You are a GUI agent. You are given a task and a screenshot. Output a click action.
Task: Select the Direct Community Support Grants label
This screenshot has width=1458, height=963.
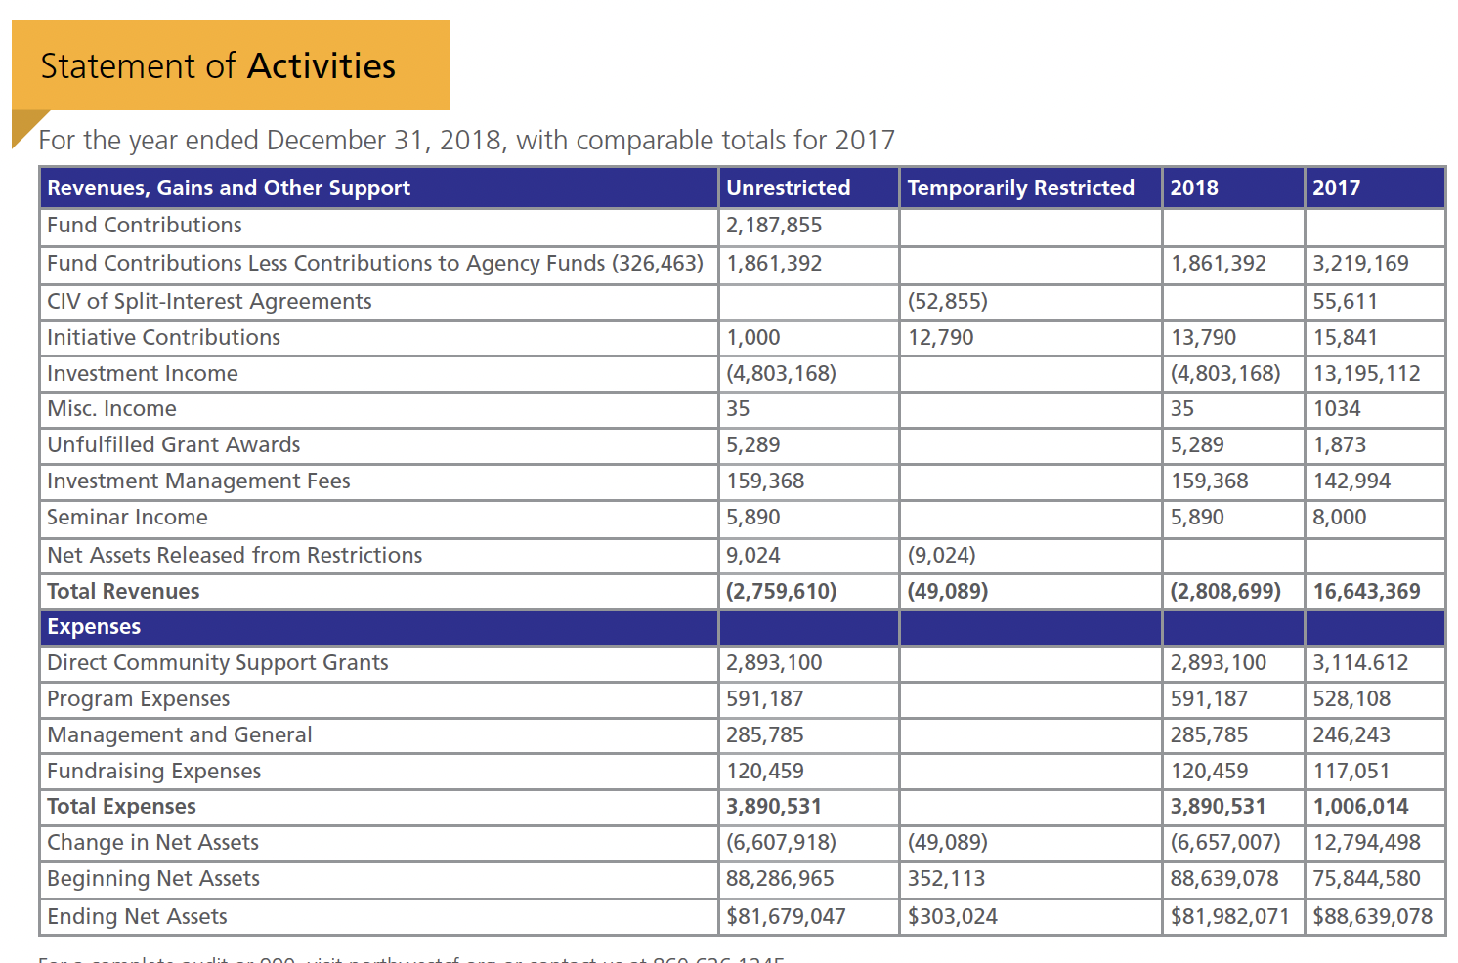pyautogui.click(x=217, y=663)
